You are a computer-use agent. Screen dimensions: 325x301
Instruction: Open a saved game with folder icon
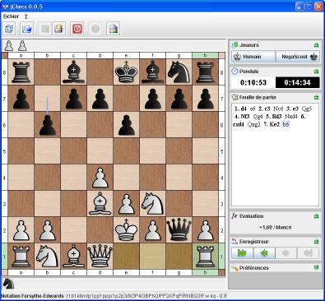27,29
